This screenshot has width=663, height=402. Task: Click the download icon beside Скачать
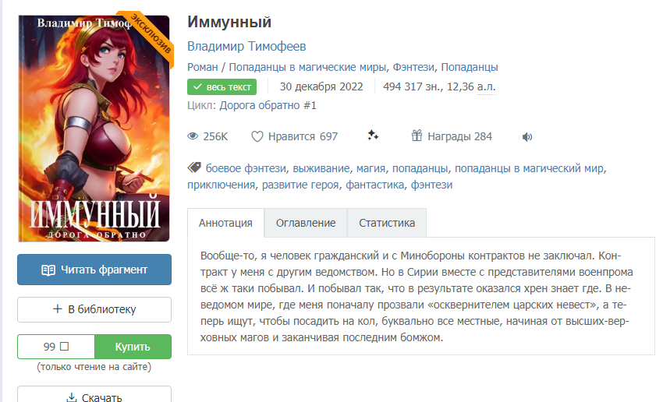72,397
